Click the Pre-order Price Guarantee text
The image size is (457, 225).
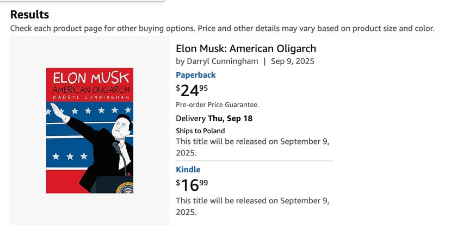[x=218, y=105]
